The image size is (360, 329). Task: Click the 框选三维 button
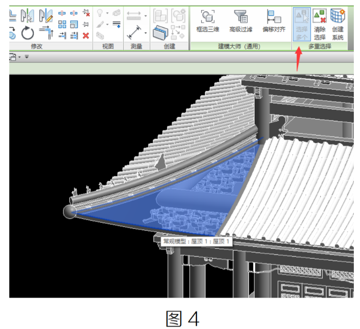208,21
